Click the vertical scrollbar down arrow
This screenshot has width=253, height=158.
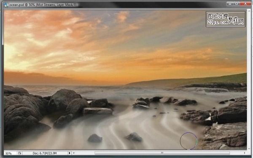249,148
